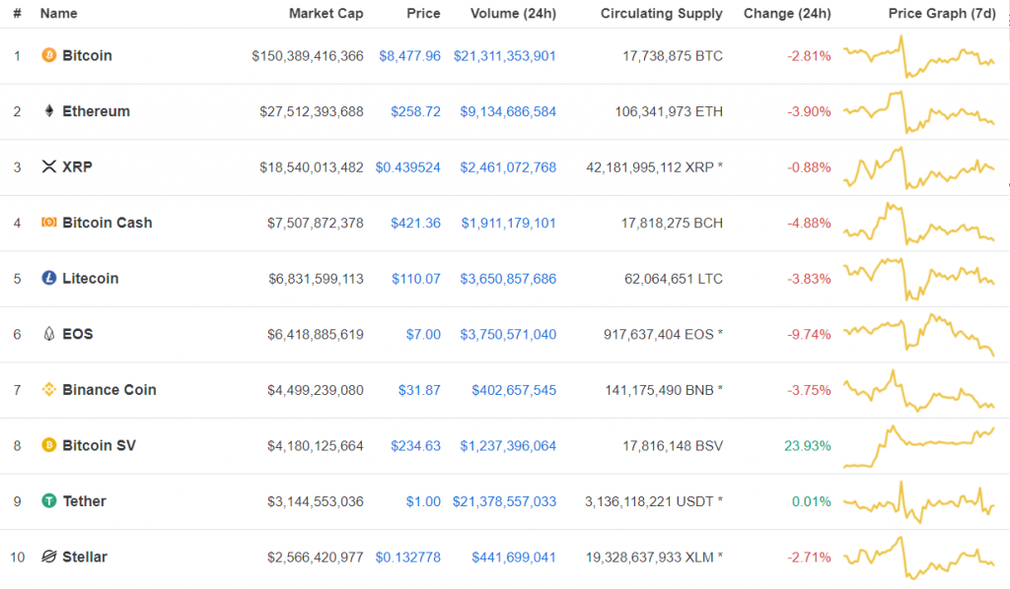Open the Ethereum name link
1010x589 pixels.
click(x=96, y=111)
